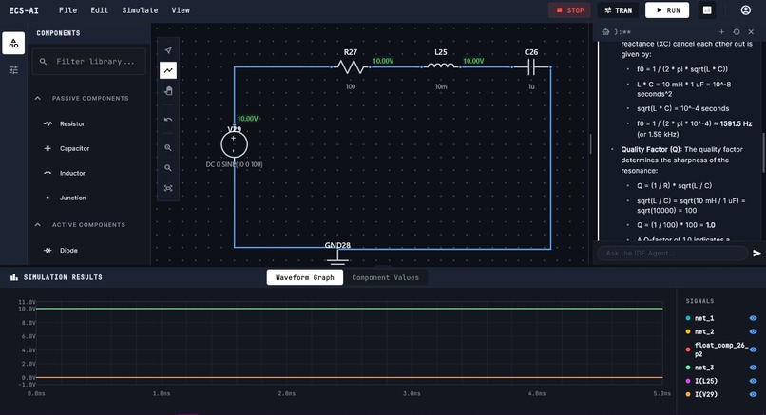Open the Edit menu
Image resolution: width=766 pixels, height=415 pixels.
click(99, 10)
